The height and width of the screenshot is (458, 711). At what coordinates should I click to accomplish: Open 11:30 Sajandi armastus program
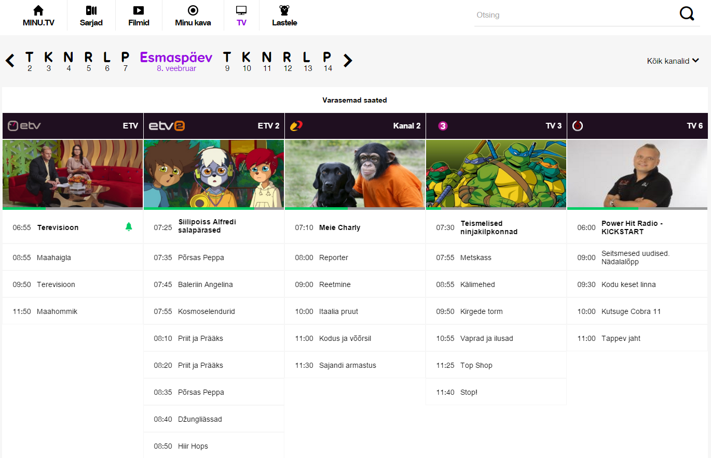click(355, 365)
